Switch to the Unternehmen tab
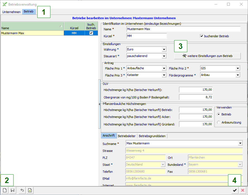 11,12
